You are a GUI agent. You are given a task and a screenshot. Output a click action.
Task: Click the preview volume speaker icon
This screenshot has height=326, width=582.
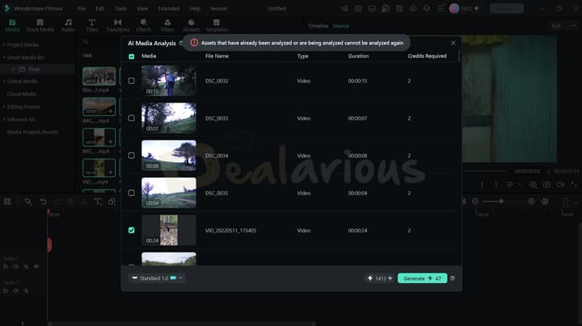pyautogui.click(x=560, y=185)
